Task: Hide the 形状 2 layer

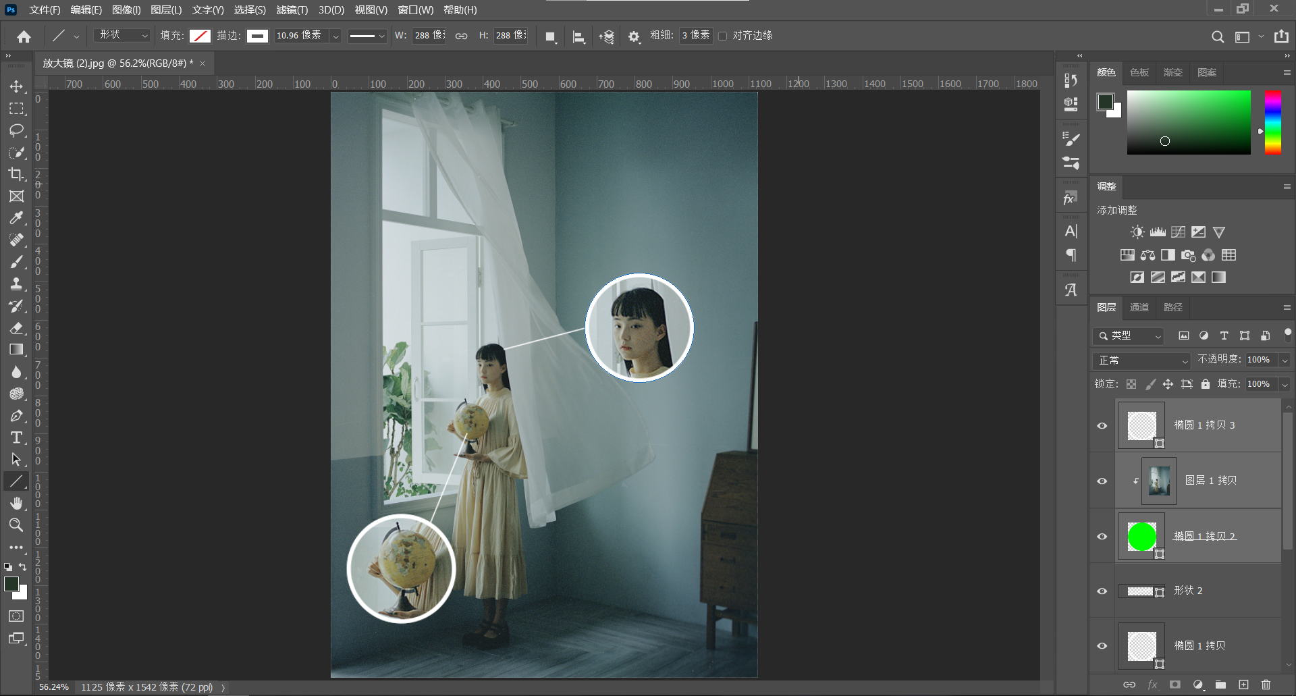Action: [1102, 591]
